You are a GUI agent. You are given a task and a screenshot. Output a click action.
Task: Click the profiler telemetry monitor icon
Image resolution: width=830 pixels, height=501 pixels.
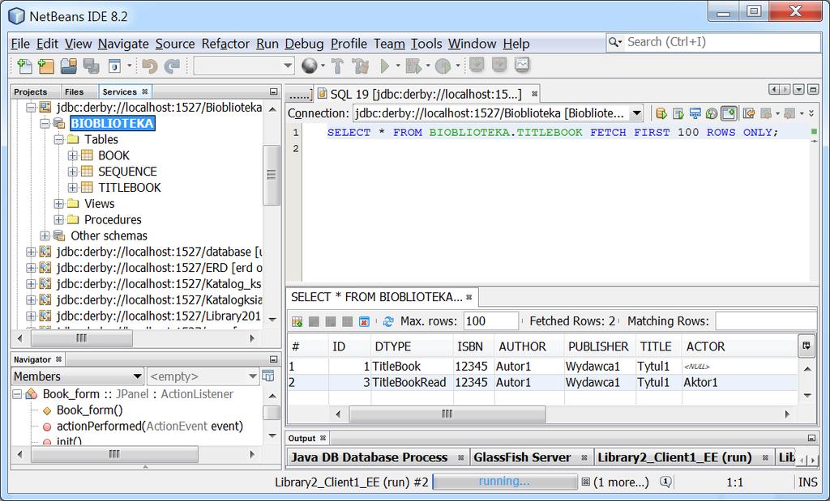click(x=522, y=65)
